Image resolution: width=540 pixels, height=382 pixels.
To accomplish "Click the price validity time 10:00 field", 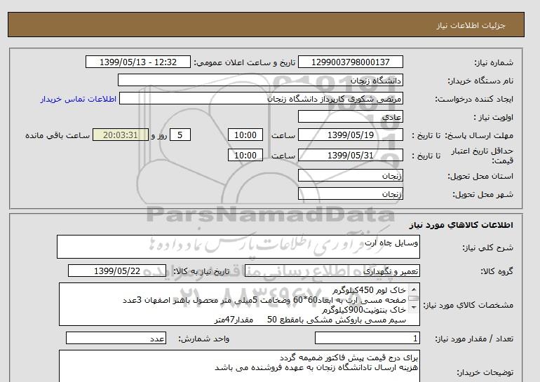I will coord(245,156).
